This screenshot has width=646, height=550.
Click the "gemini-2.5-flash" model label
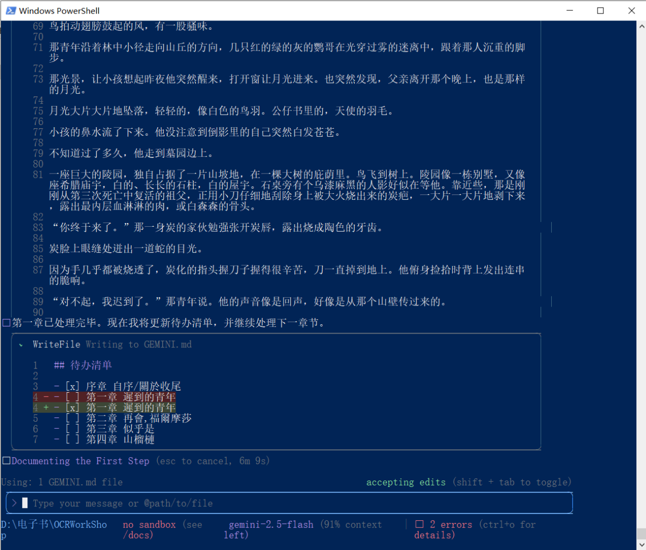point(271,524)
